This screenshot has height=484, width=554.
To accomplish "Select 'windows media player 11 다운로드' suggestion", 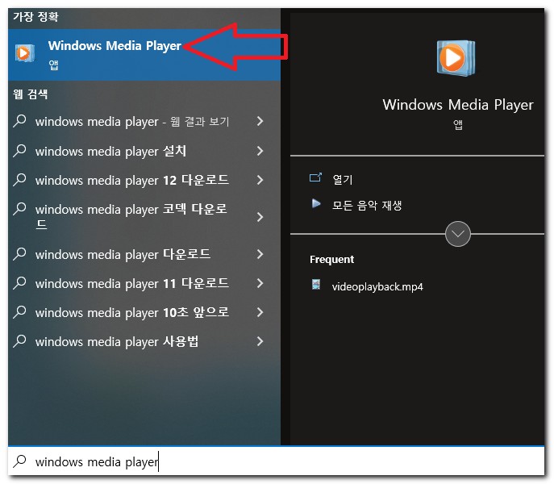I will [132, 283].
